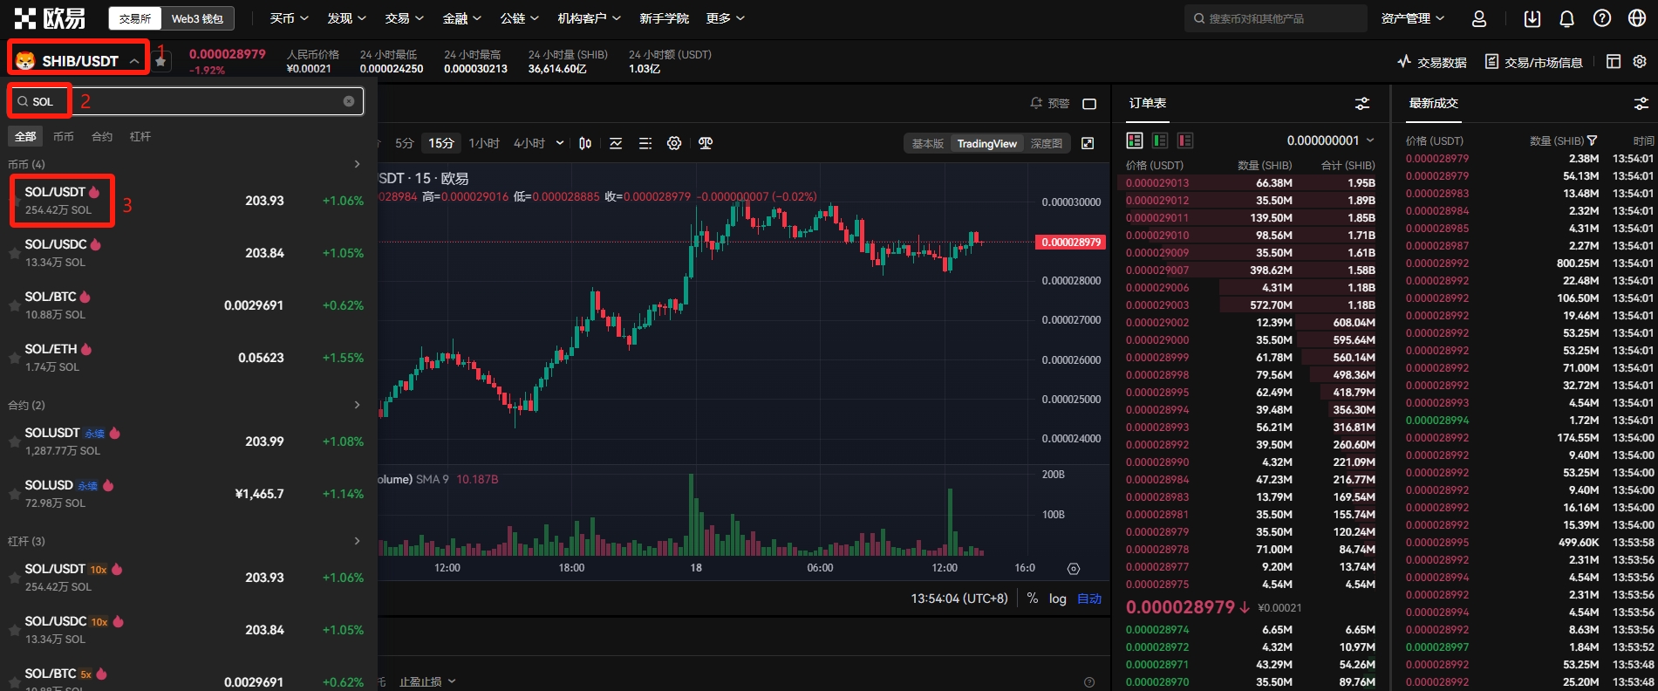1658x691 pixels.
Task: Show both bids and asks order book view
Action: tap(1135, 140)
